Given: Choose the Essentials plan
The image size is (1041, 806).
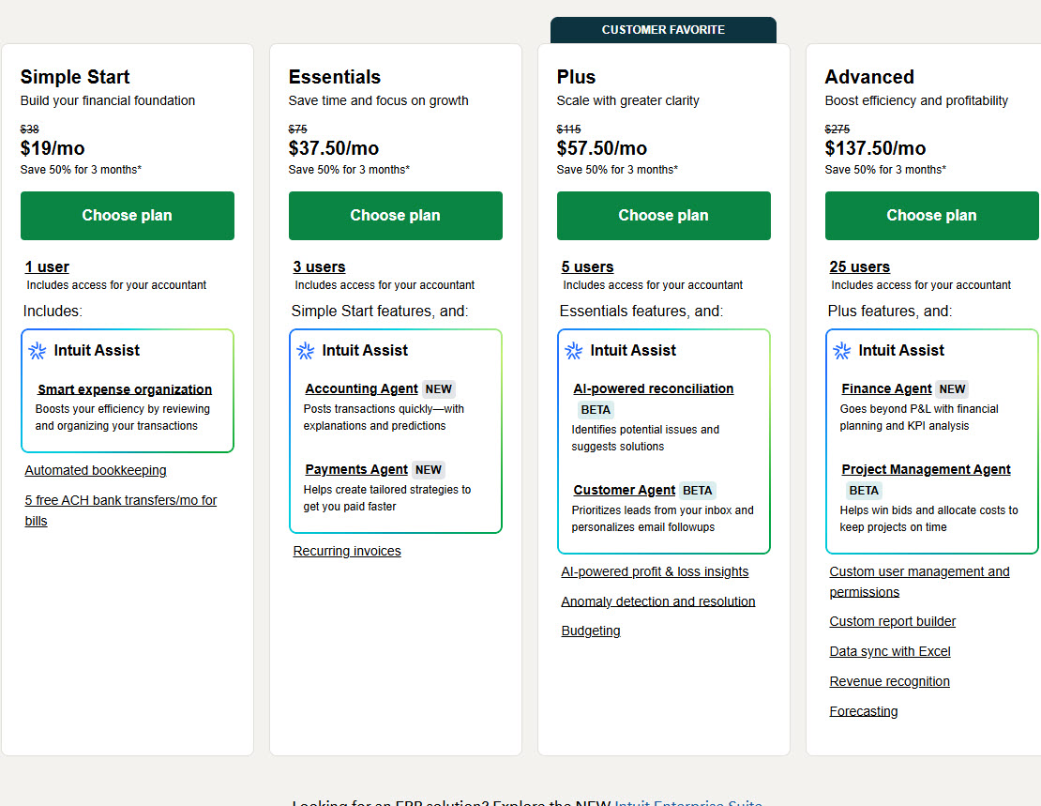Looking at the screenshot, I should (396, 215).
